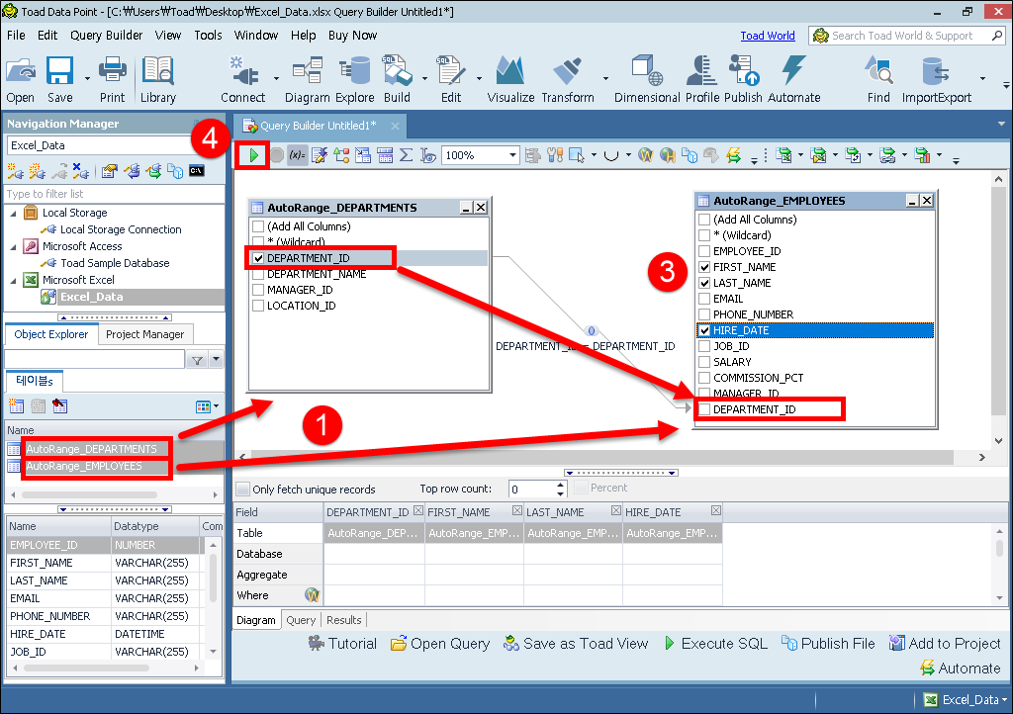Open the 100% zoom dropdown
The image size is (1013, 714).
click(512, 155)
